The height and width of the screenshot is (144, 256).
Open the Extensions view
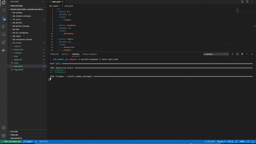point(4,42)
